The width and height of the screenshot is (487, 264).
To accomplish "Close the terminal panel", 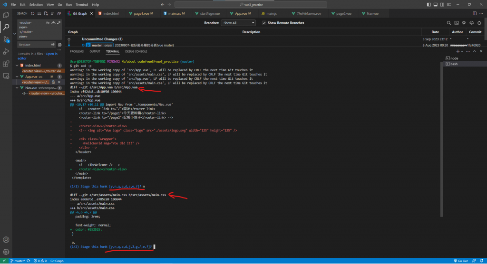I will point(481,51).
